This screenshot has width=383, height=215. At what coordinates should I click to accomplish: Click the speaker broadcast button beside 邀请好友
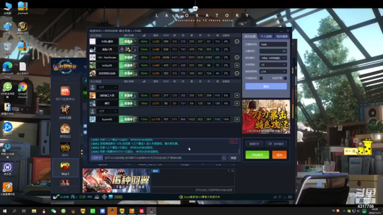coord(276,144)
